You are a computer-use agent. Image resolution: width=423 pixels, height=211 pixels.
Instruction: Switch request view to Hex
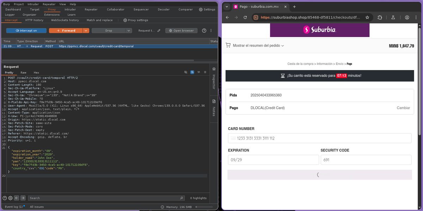point(36,72)
